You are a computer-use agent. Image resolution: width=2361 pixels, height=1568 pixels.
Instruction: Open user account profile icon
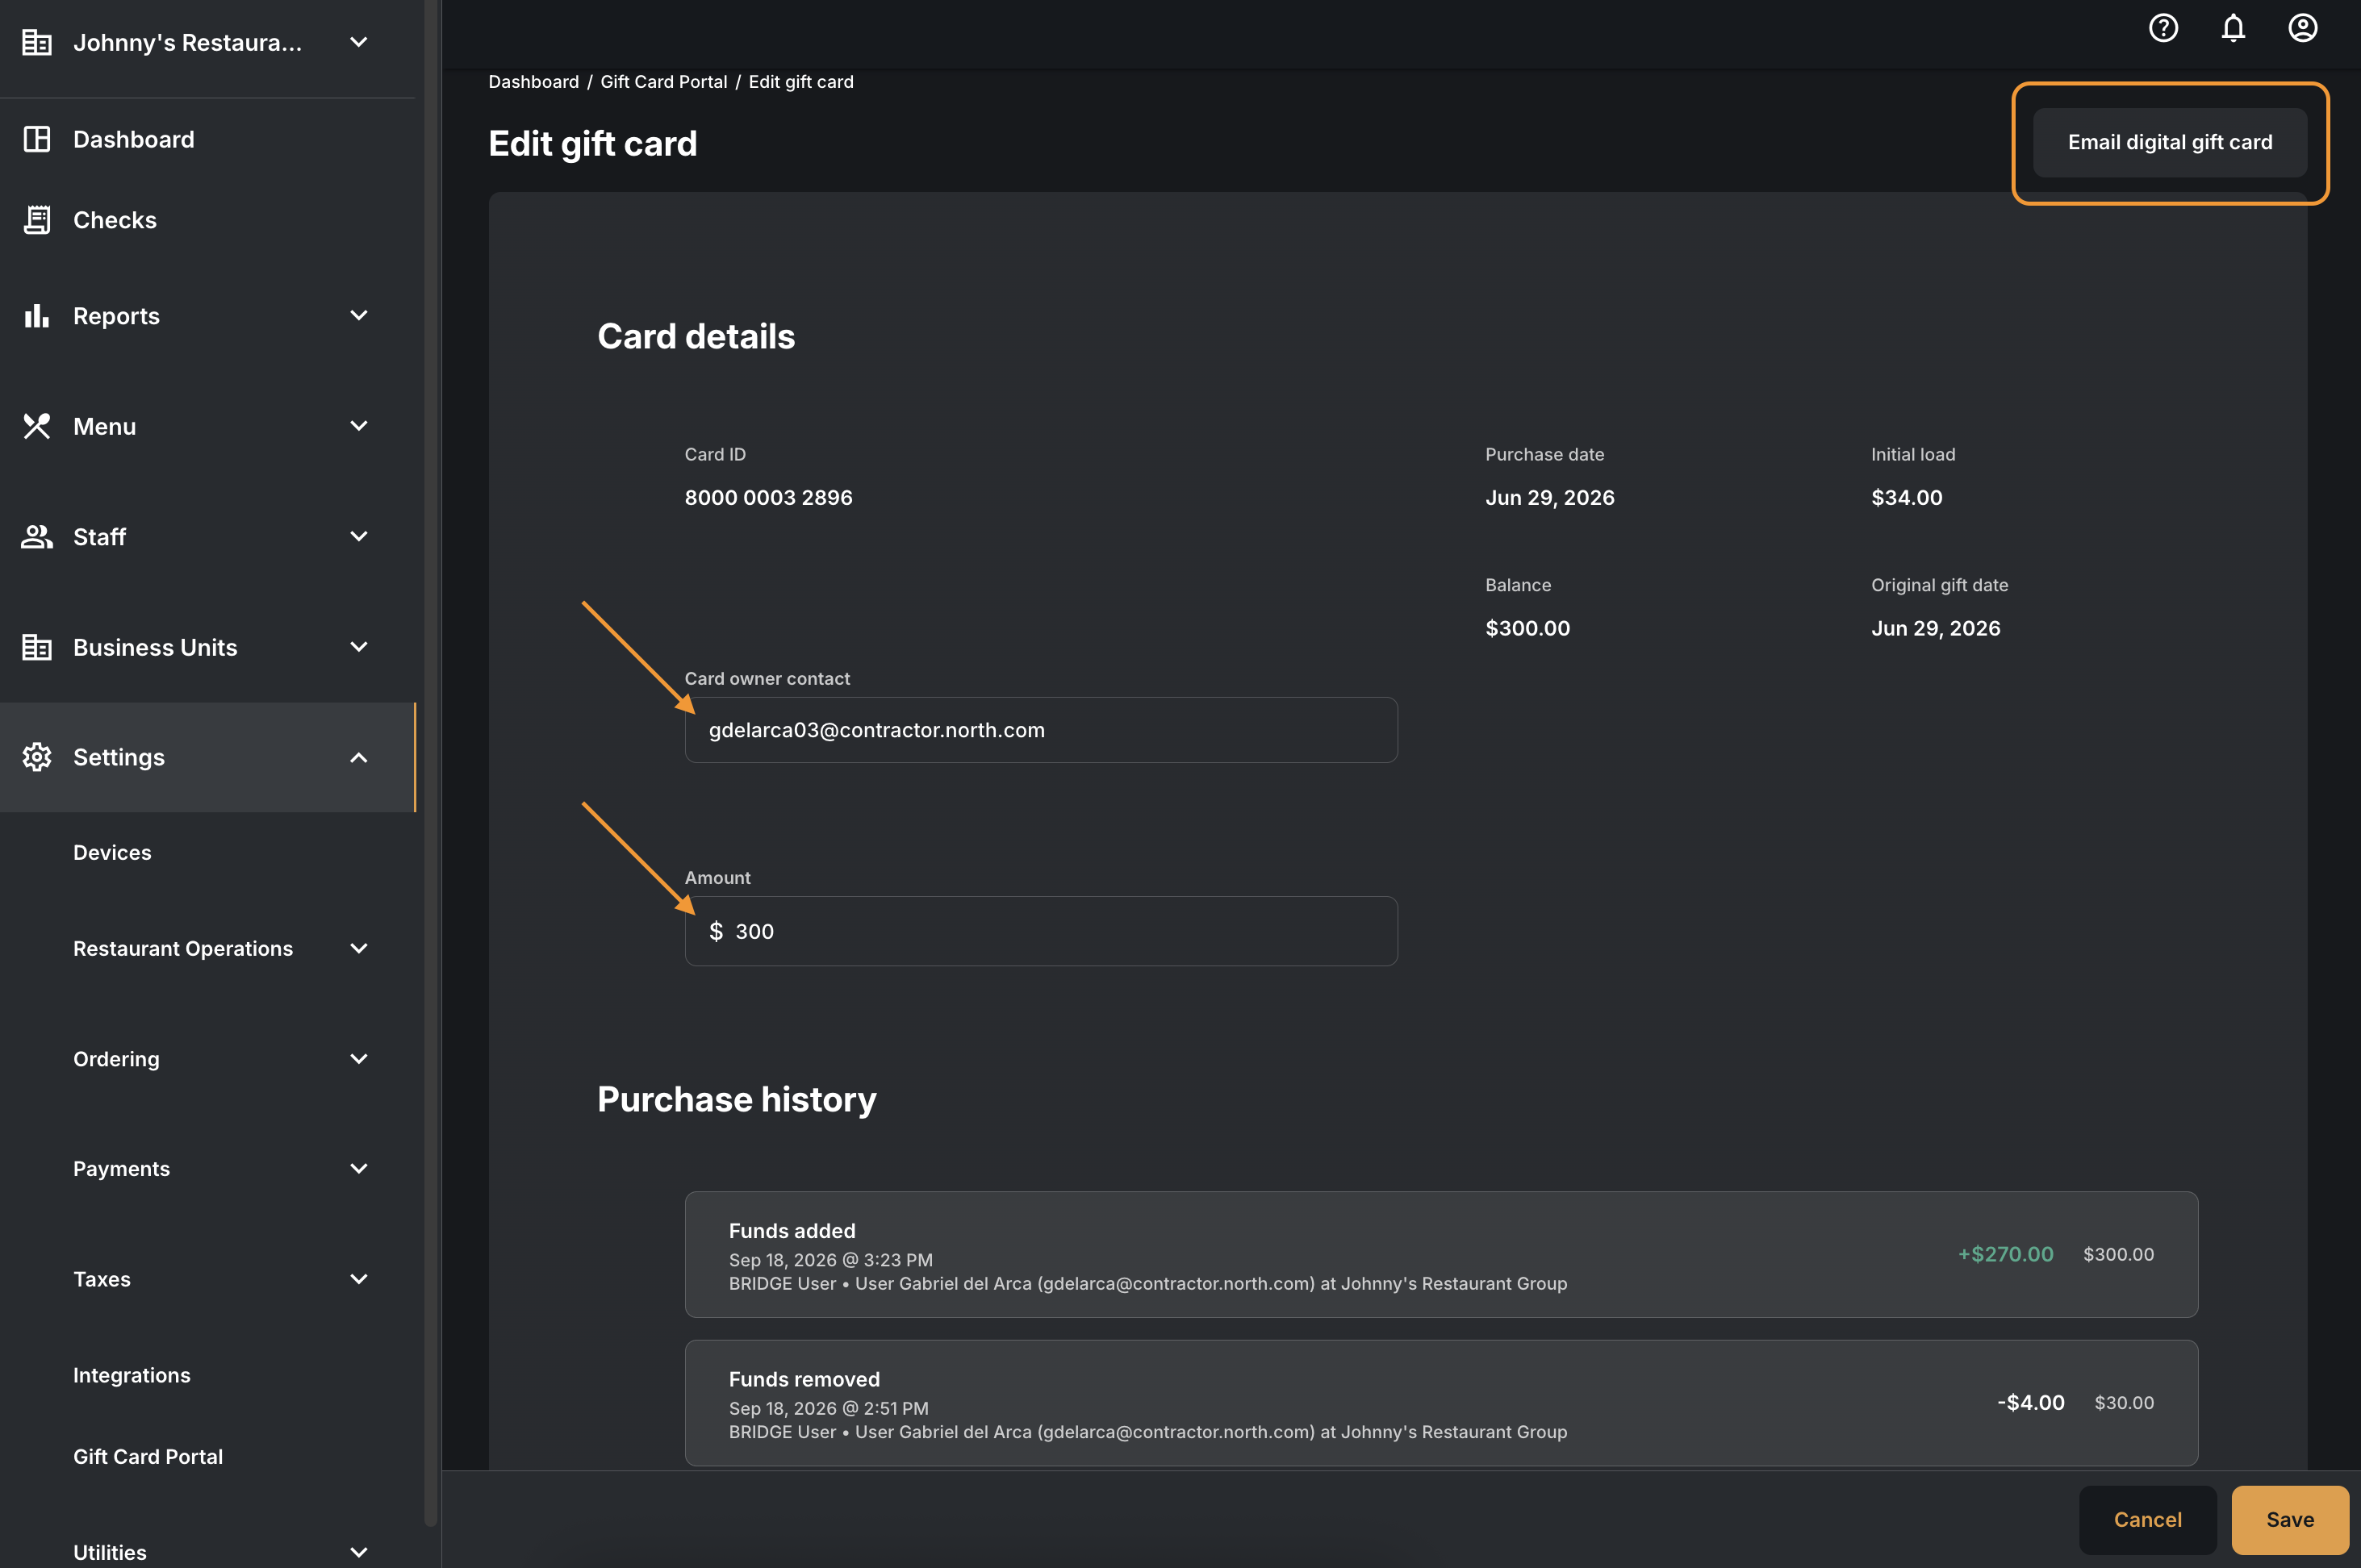pyautogui.click(x=2303, y=28)
